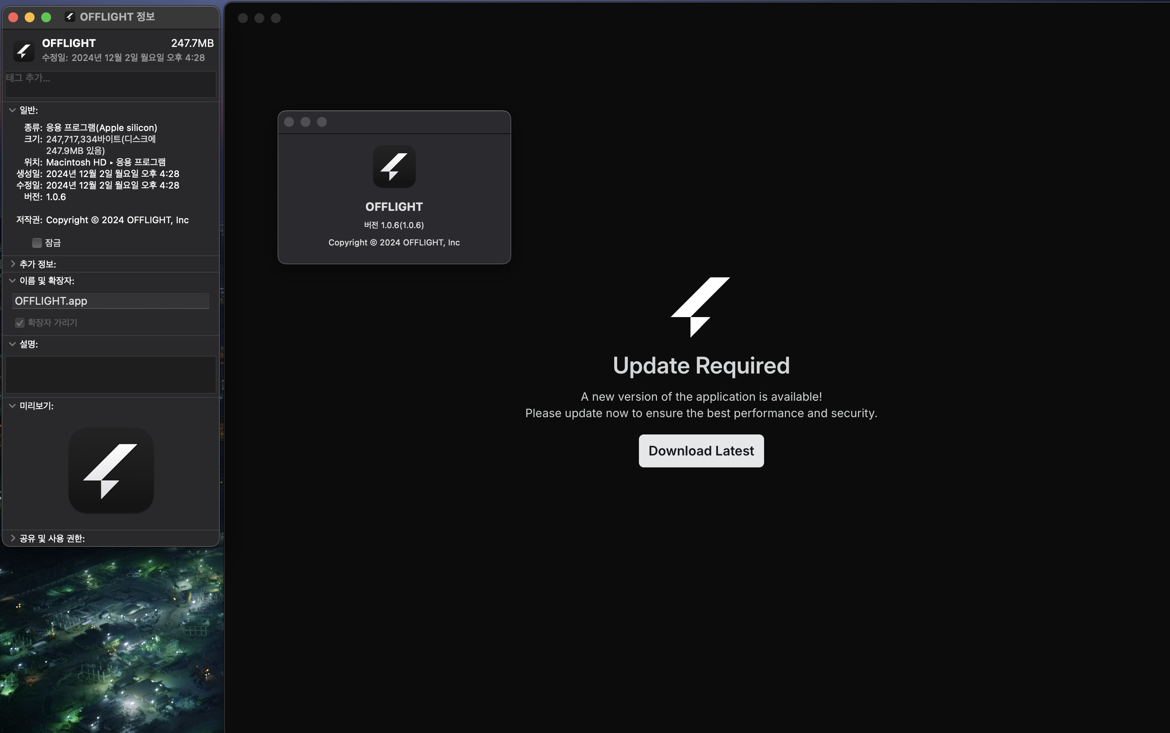Click the 태그 추가 tag field
Viewport: 1170px width, 733px height.
(x=110, y=84)
